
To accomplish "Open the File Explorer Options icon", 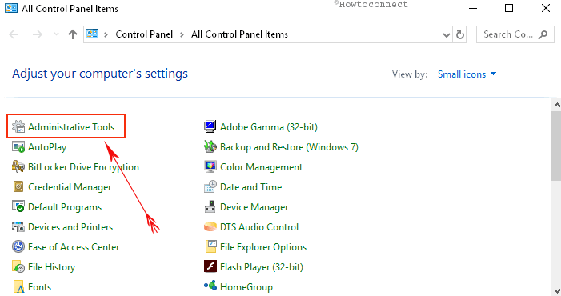I will 210,247.
